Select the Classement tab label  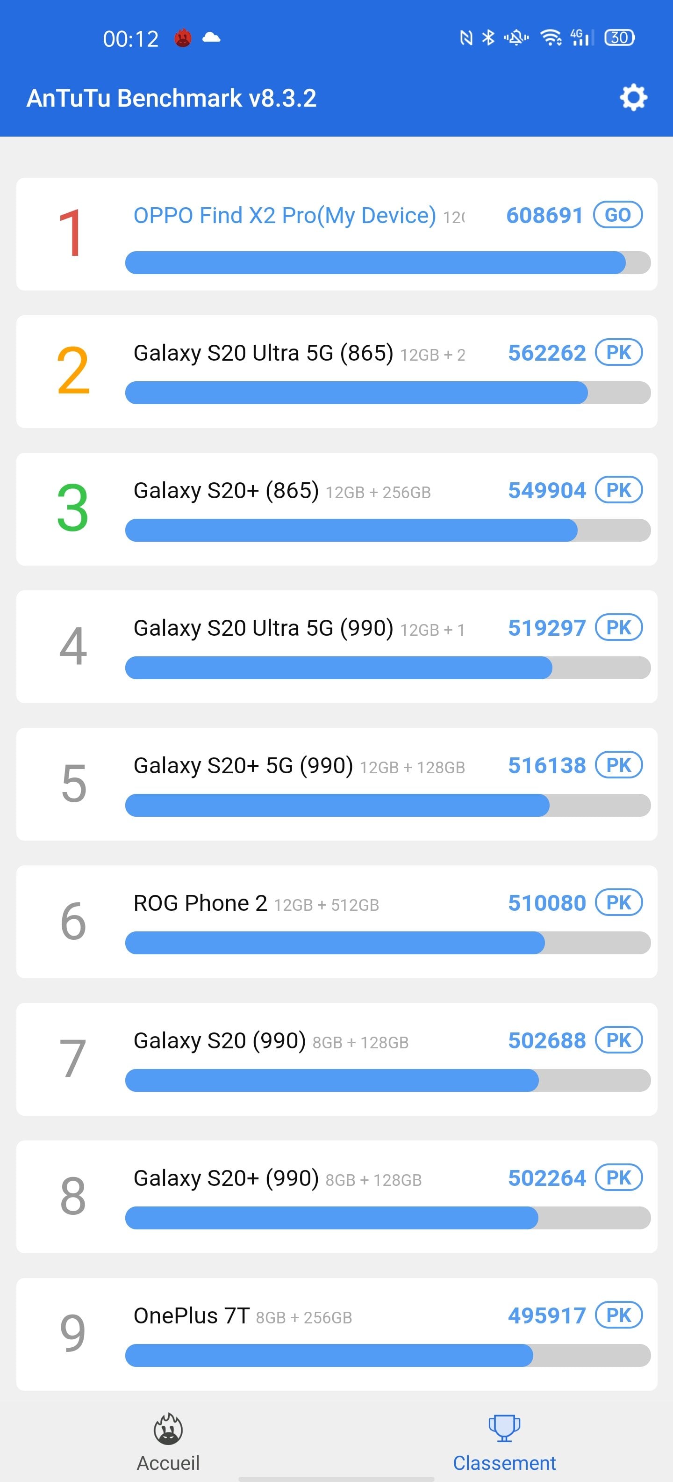504,1462
